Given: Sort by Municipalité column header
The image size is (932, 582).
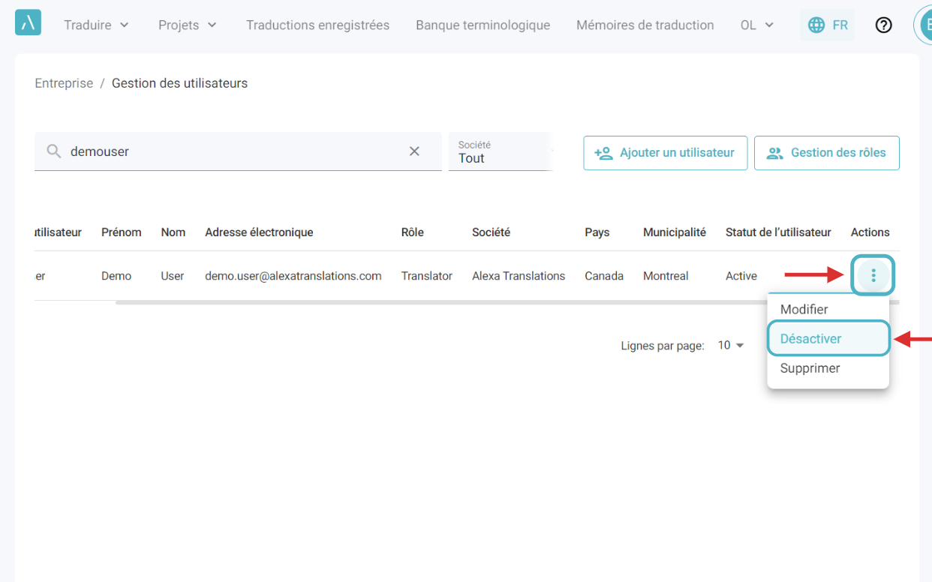Looking at the screenshot, I should tap(675, 232).
